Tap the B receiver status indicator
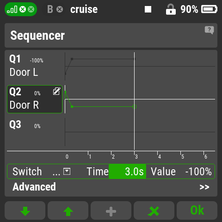 pos(55,9)
